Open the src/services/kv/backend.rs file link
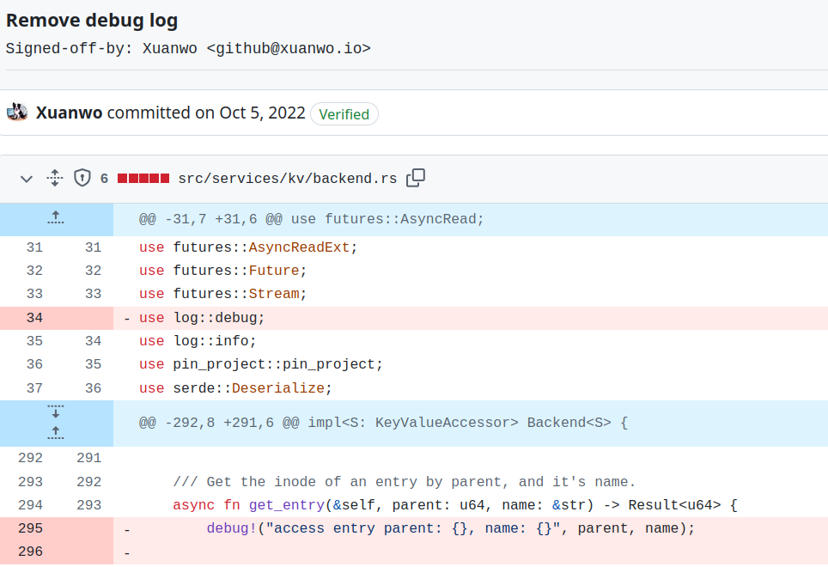 click(287, 179)
